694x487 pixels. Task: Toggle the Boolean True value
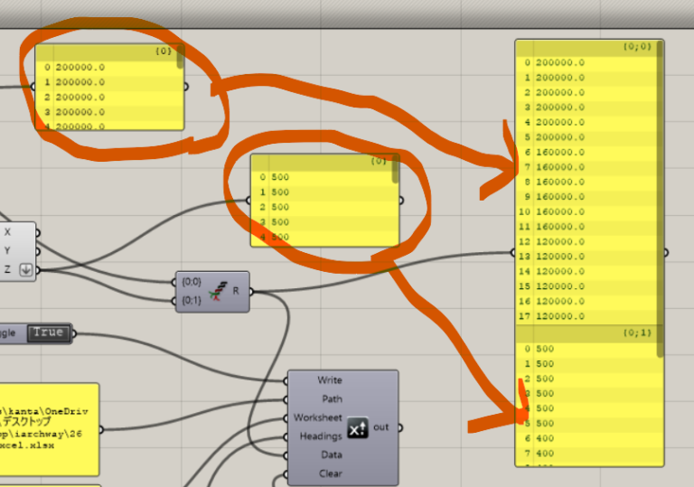(48, 332)
